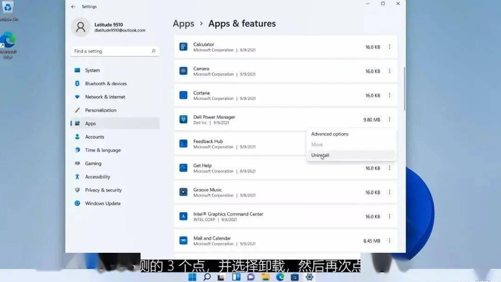Go back with the Settings arrow
The height and width of the screenshot is (282, 501).
(73, 6)
